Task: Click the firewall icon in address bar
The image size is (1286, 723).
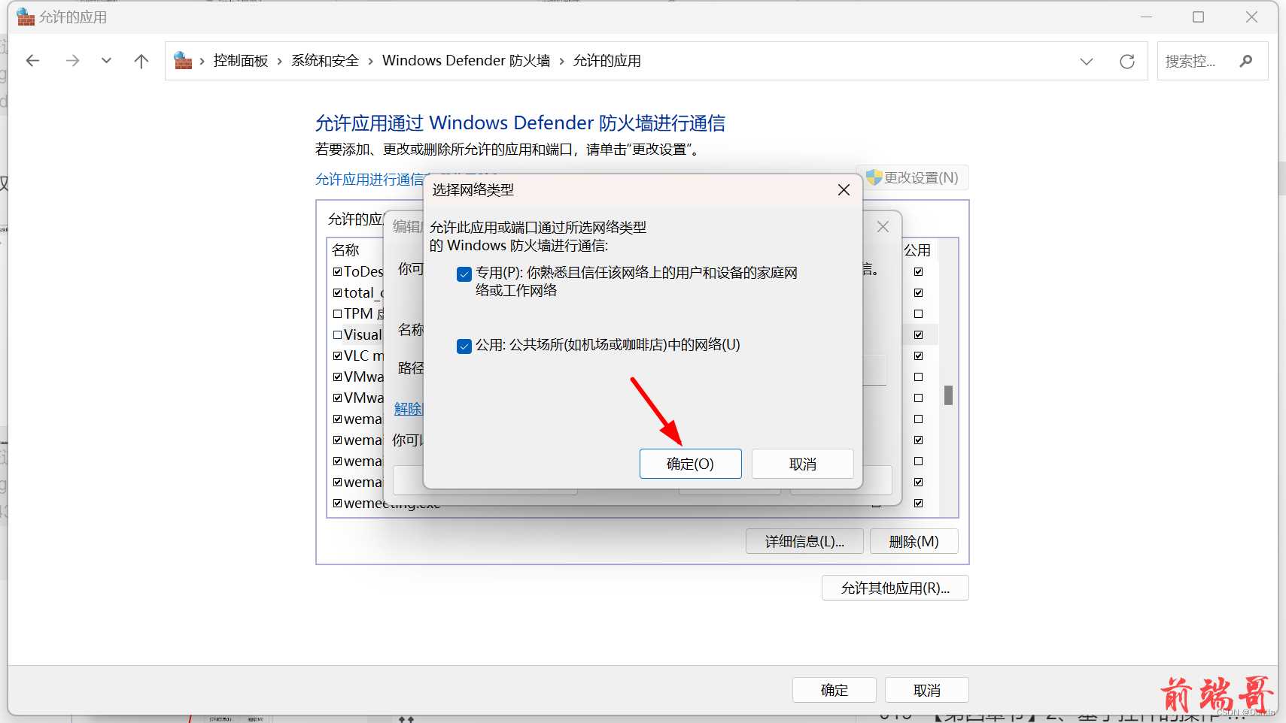Action: pos(183,60)
